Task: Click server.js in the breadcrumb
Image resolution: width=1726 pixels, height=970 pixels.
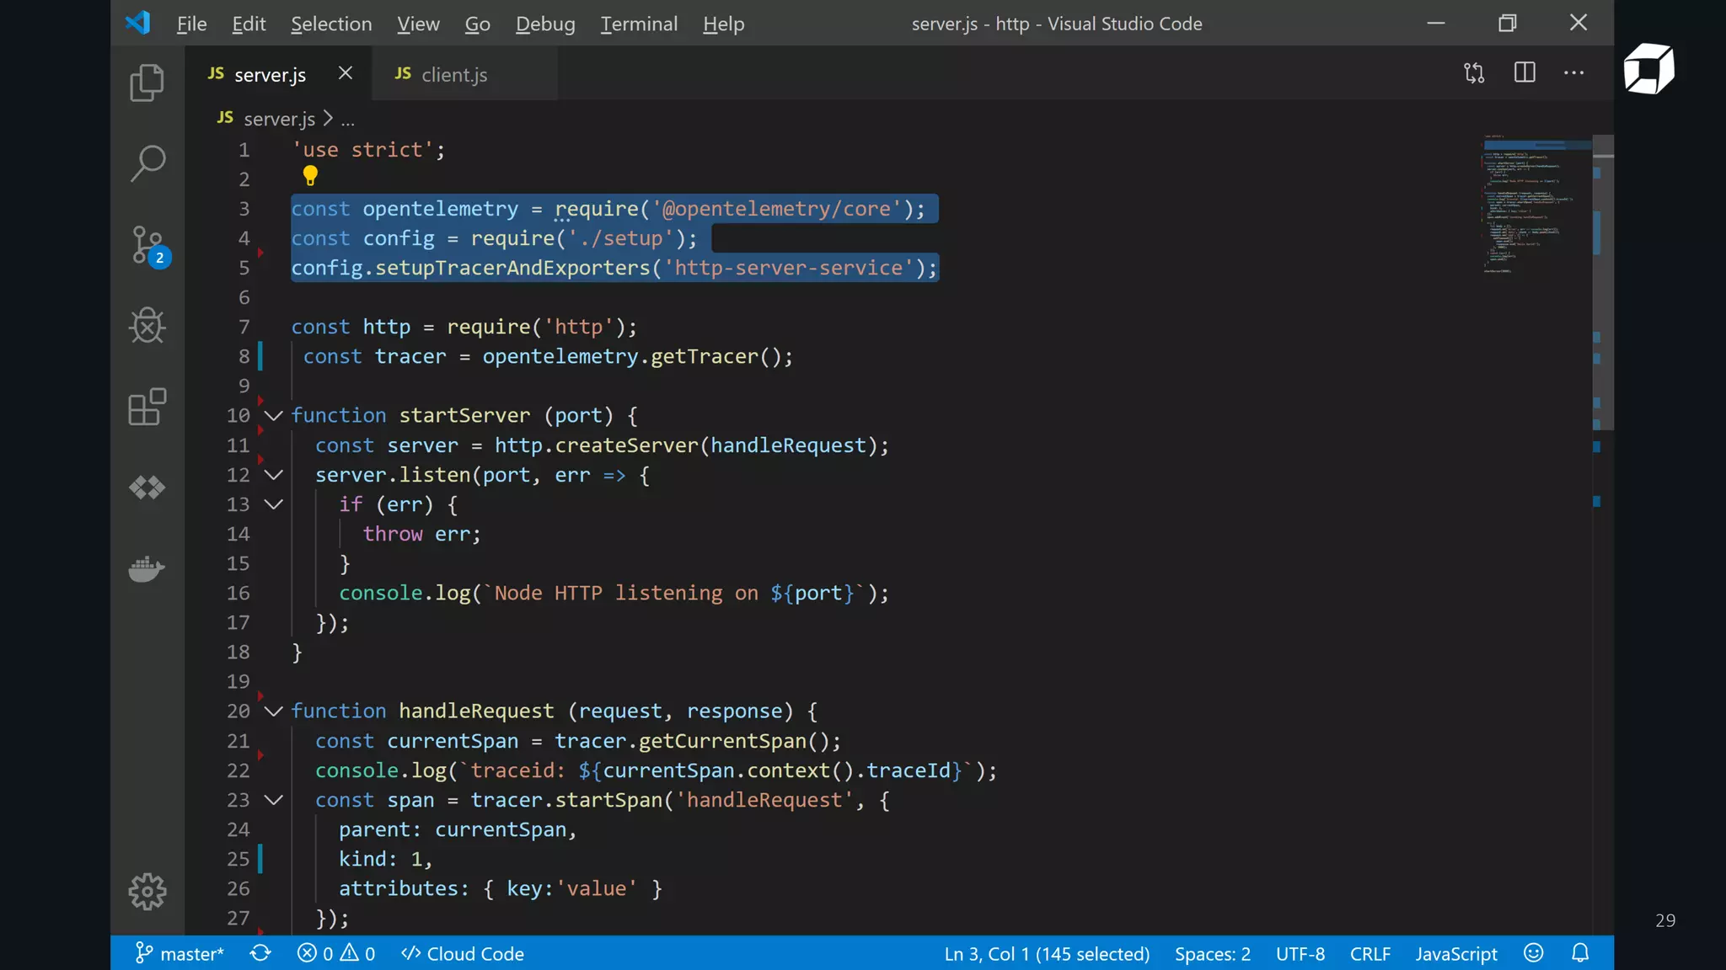Action: [x=279, y=119]
